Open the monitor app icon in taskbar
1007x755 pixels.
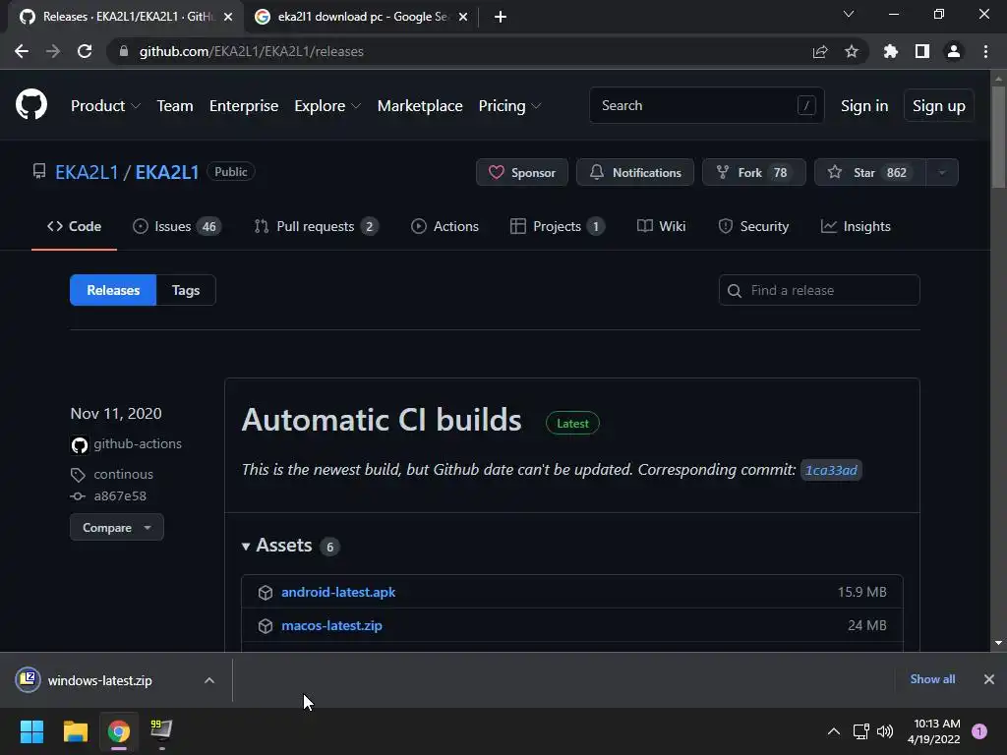[x=160, y=730]
